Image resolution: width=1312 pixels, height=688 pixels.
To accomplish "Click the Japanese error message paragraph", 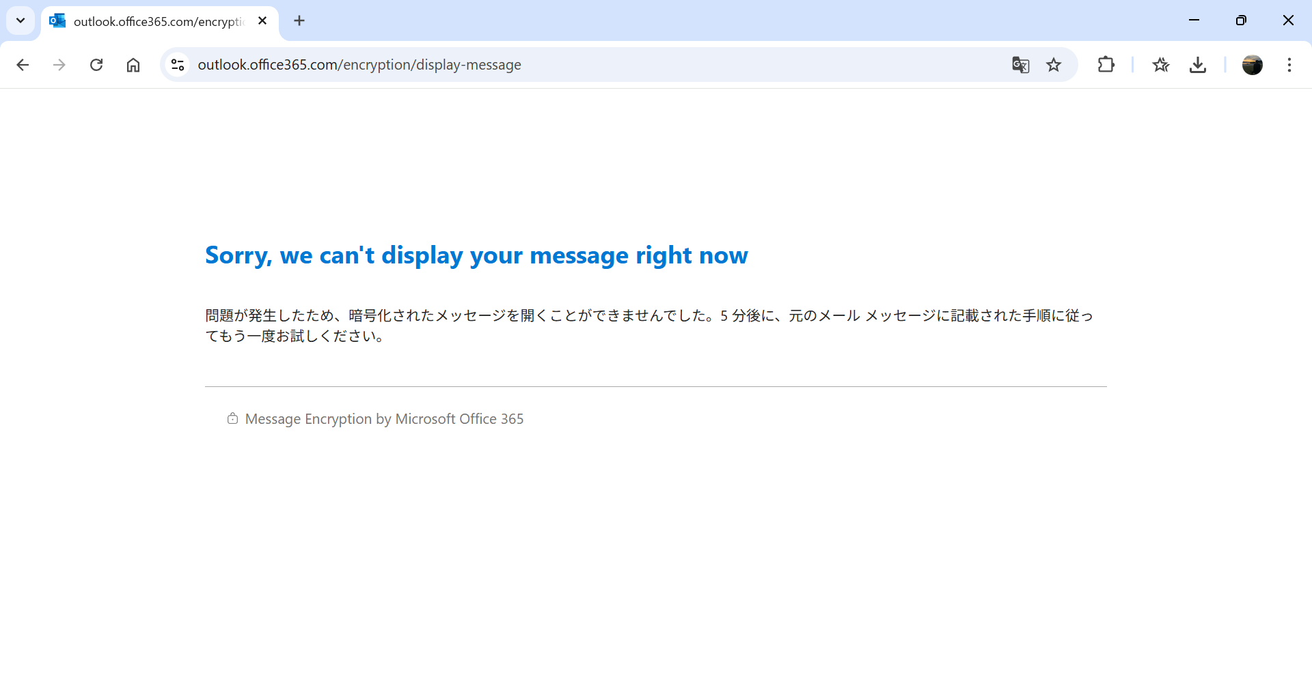I will [x=649, y=326].
